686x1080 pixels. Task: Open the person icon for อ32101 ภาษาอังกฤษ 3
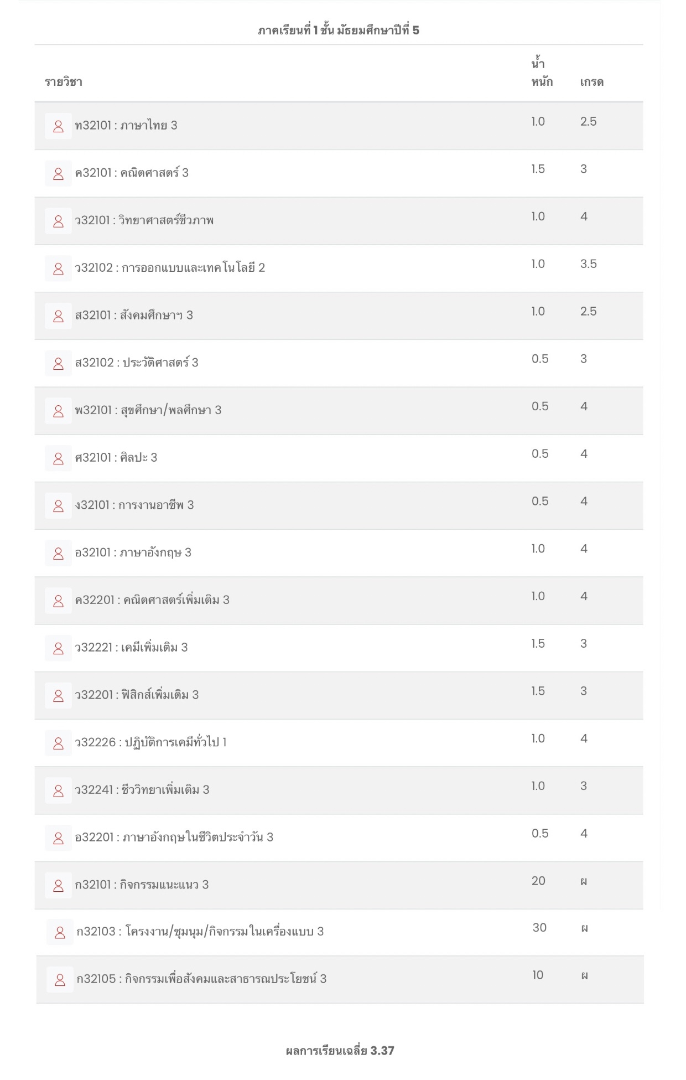click(x=58, y=554)
